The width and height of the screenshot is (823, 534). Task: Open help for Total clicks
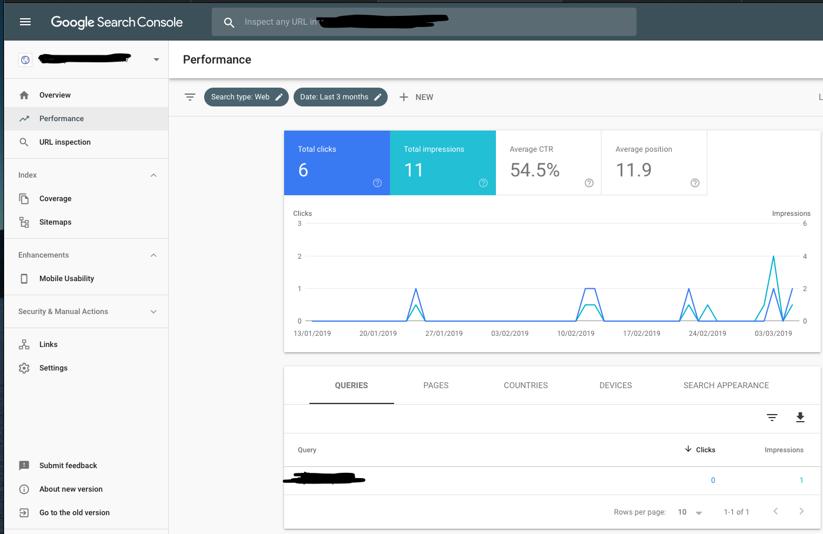(378, 183)
